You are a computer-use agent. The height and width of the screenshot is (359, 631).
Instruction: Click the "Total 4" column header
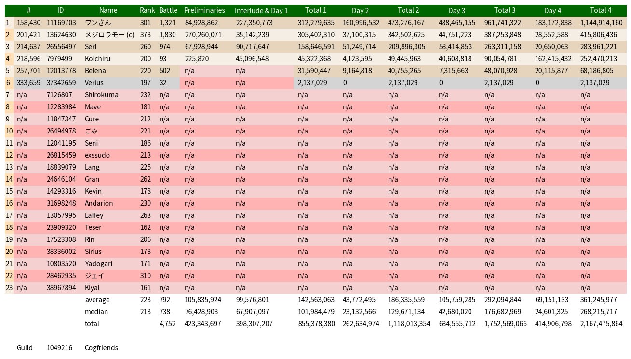pyautogui.click(x=601, y=10)
